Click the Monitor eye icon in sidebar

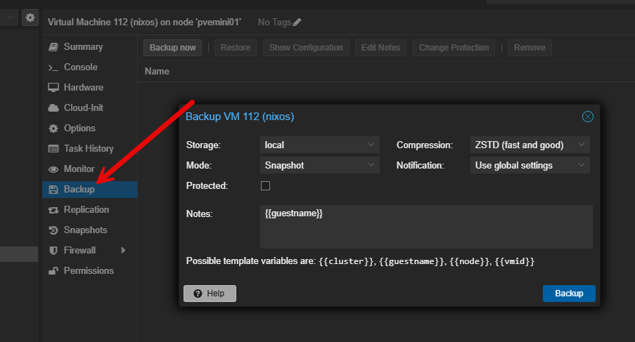pos(53,169)
